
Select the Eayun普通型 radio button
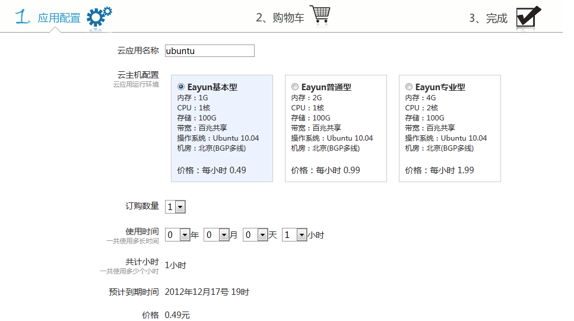tap(294, 87)
